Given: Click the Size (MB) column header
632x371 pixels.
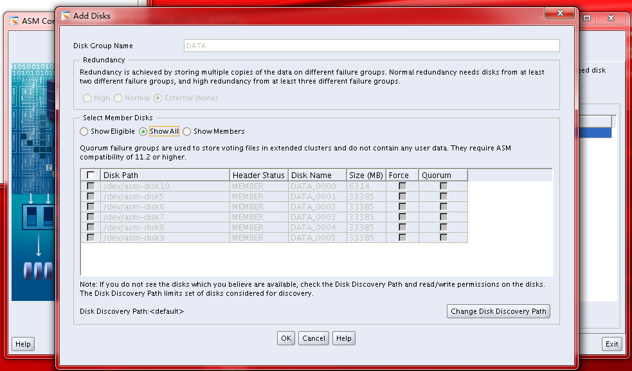Looking at the screenshot, I should pyautogui.click(x=366, y=175).
